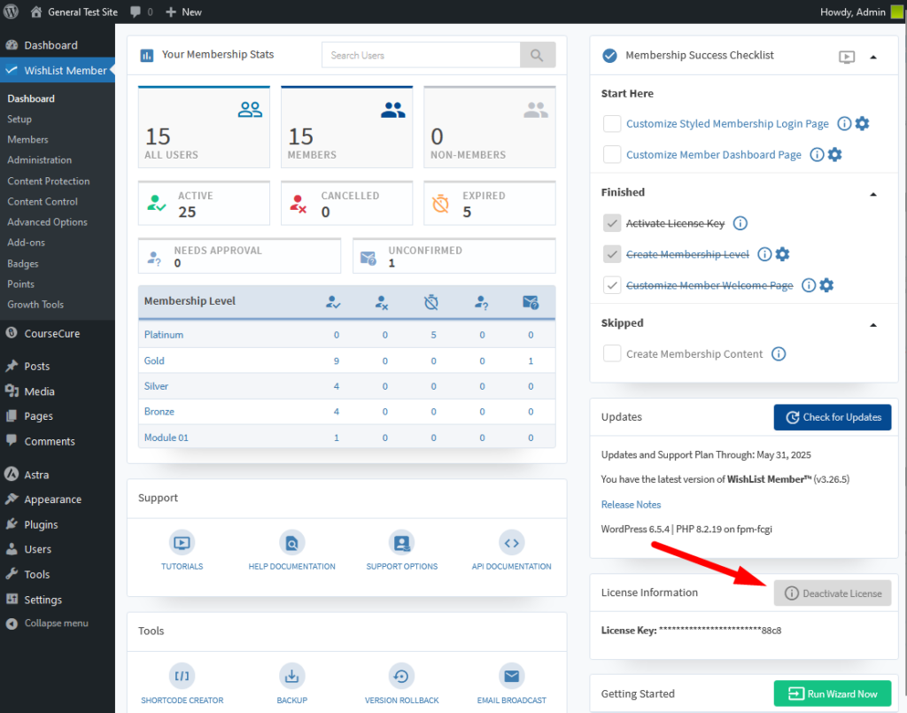Open the Members sidebar menu item
The width and height of the screenshot is (907, 713).
coord(27,139)
